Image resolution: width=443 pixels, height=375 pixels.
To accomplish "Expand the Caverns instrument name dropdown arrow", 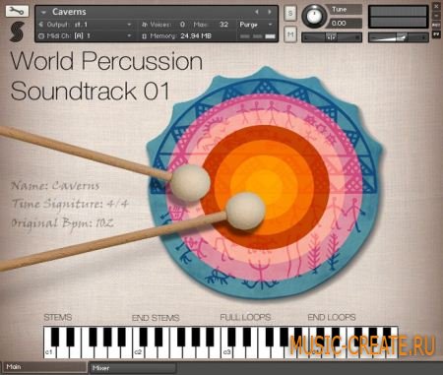I will (x=43, y=13).
